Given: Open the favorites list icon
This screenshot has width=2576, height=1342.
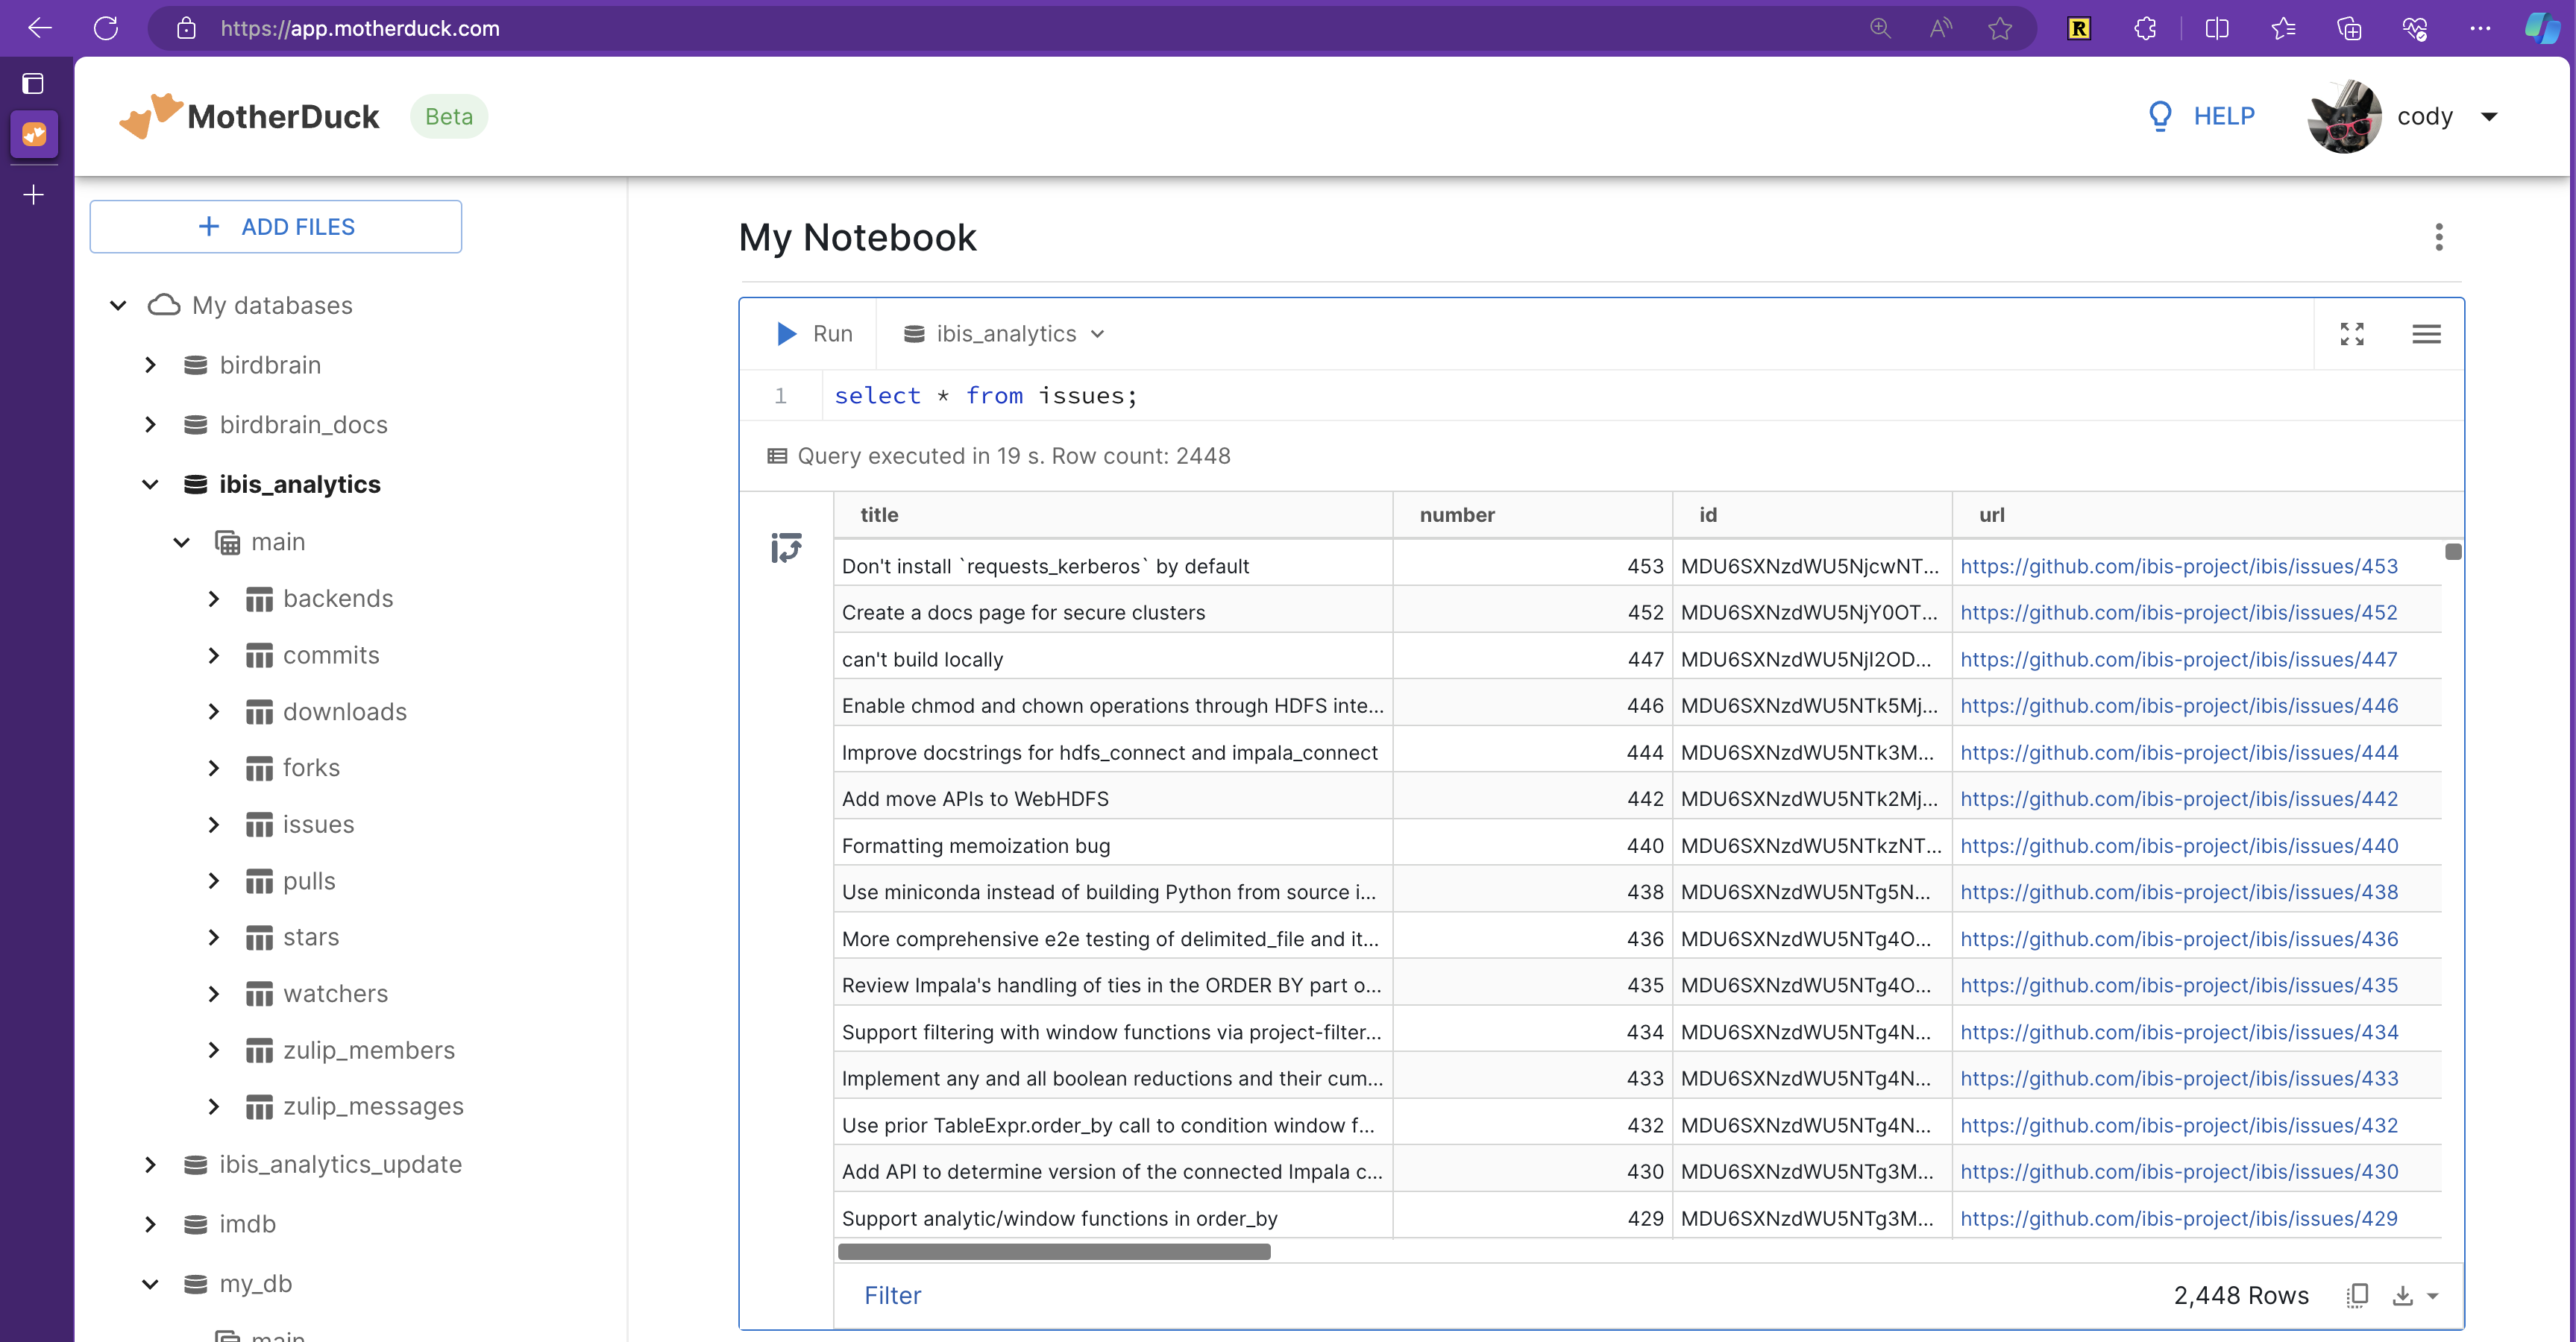Looking at the screenshot, I should [x=2283, y=28].
